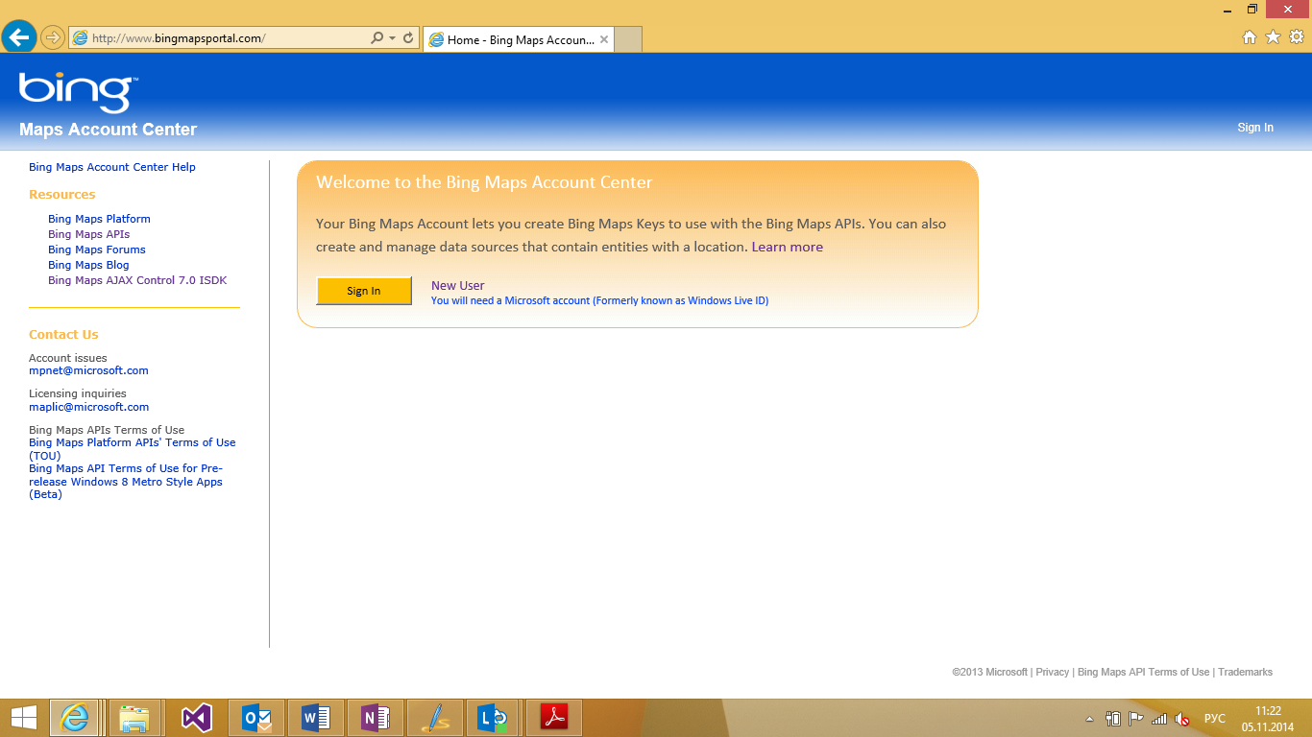
Task: Close the Bing Maps Account tab
Action: click(604, 39)
